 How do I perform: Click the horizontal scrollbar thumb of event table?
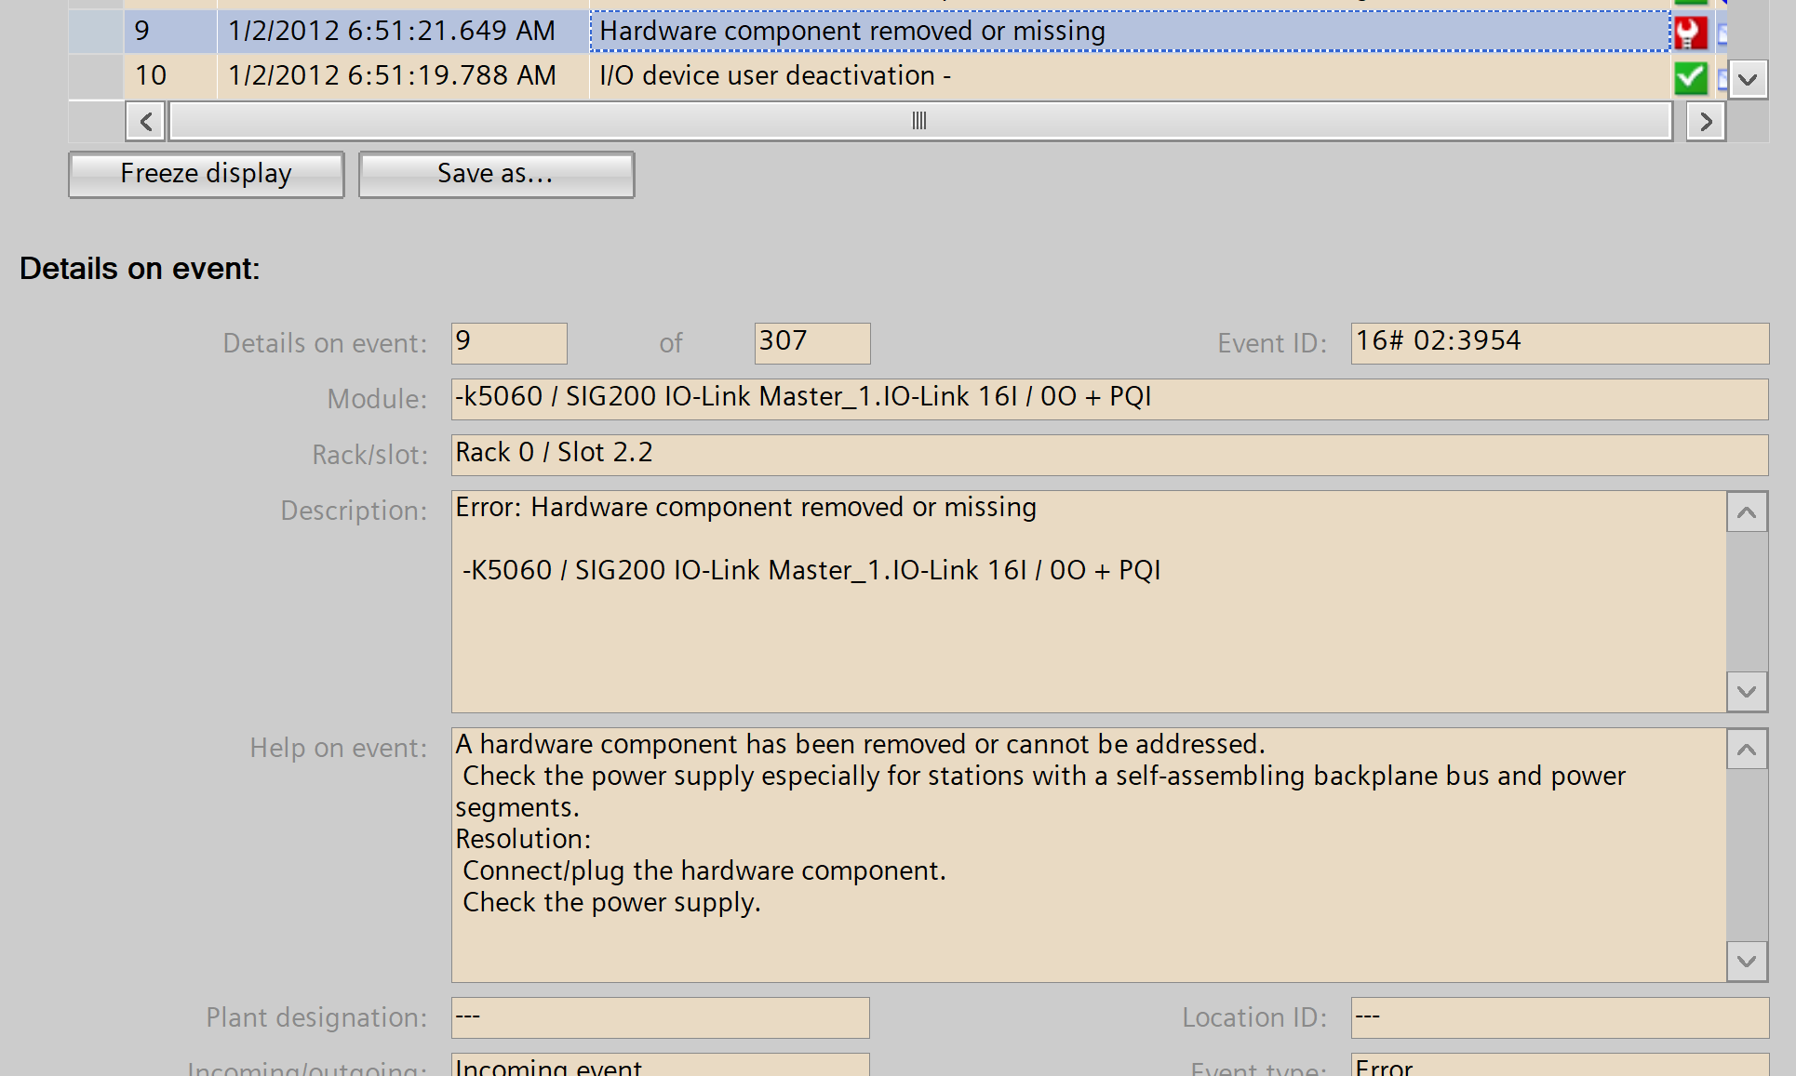919,121
